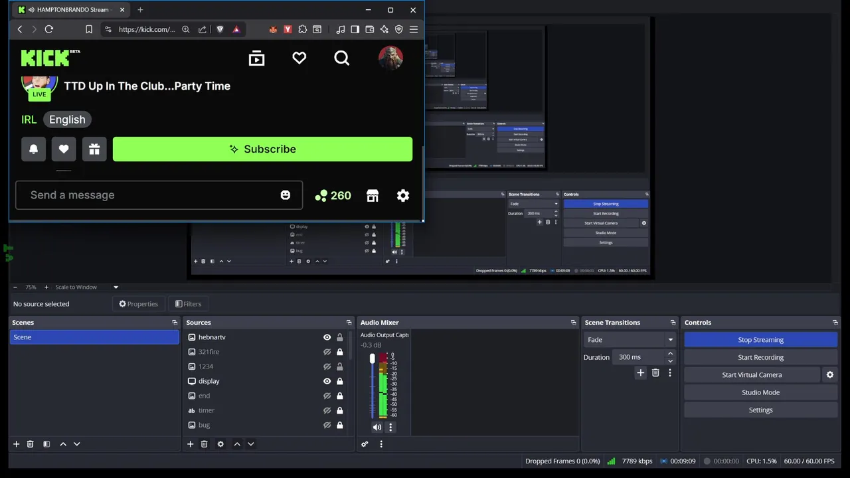Undock the Sources panel
850x478 pixels.
click(349, 323)
